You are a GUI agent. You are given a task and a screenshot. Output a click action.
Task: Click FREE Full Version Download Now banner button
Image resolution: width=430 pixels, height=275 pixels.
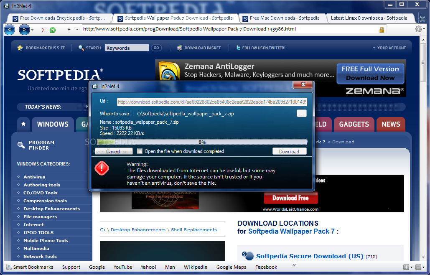click(x=370, y=74)
